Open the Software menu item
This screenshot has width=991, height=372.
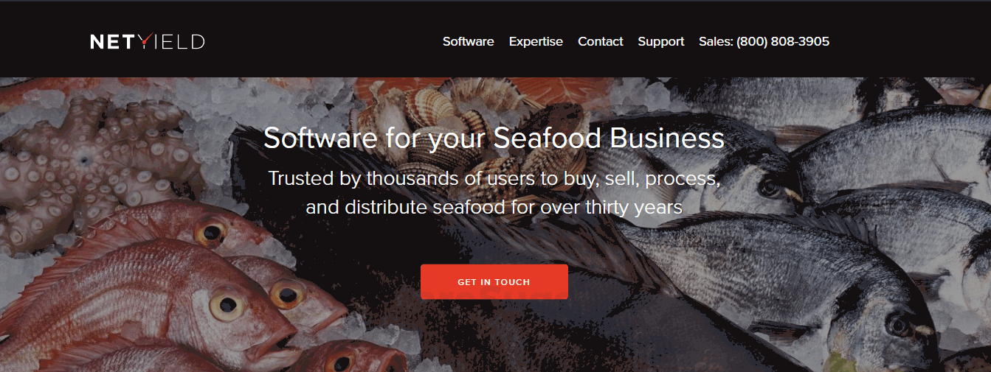[468, 42]
